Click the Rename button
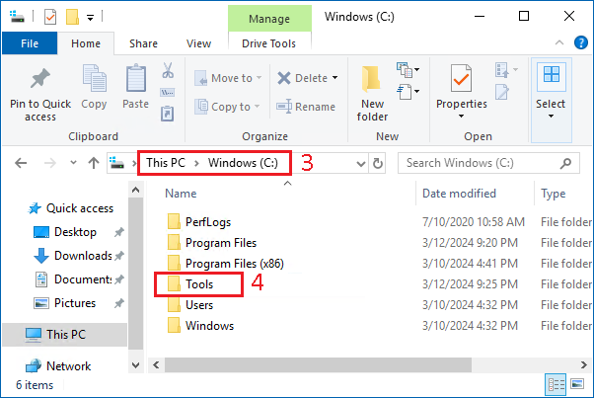Image resolution: width=594 pixels, height=398 pixels. [306, 107]
